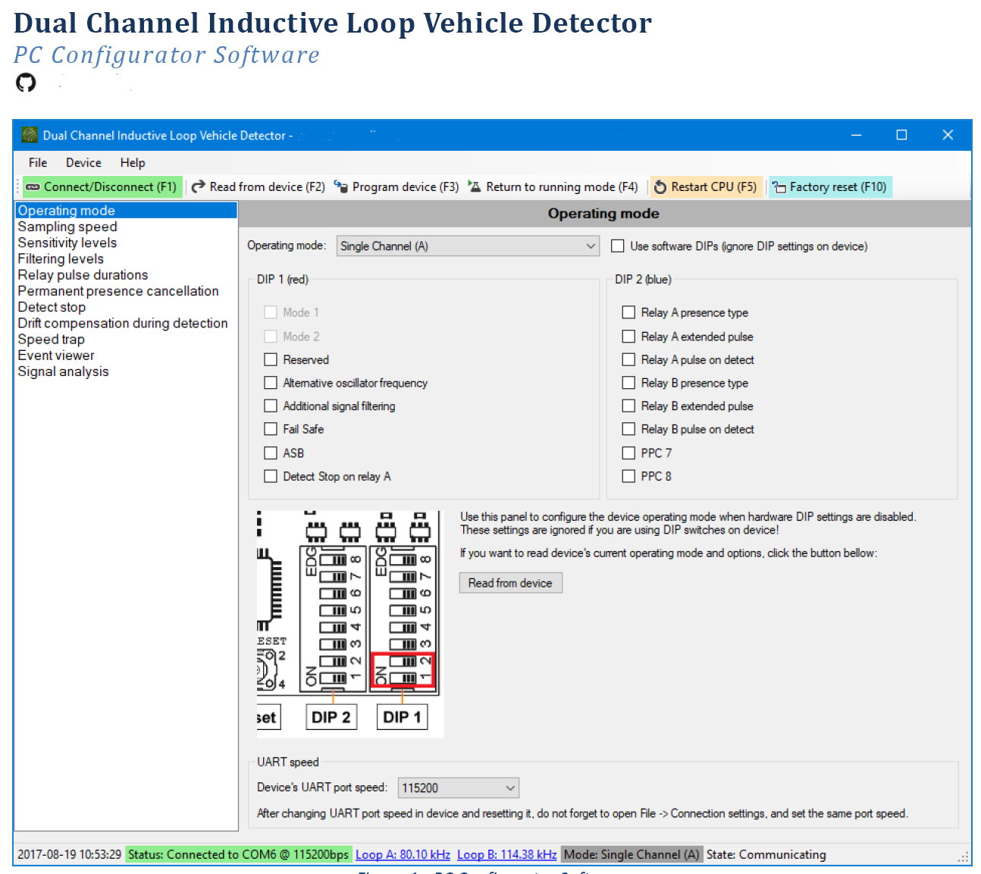Open the Help menu
Image resolution: width=981 pixels, height=874 pixels.
[133, 162]
